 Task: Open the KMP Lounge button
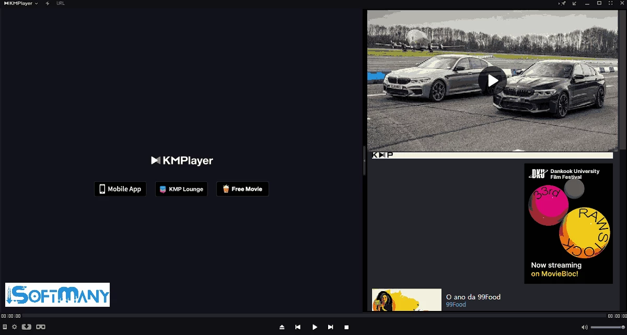tap(181, 189)
